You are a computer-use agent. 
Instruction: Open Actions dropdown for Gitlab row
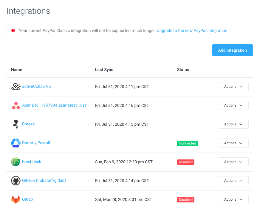pos(233,199)
